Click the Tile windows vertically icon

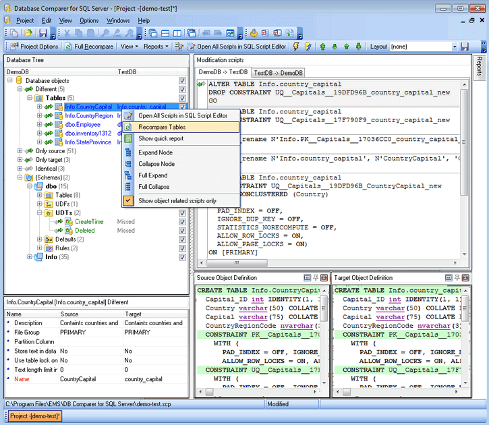point(177,33)
